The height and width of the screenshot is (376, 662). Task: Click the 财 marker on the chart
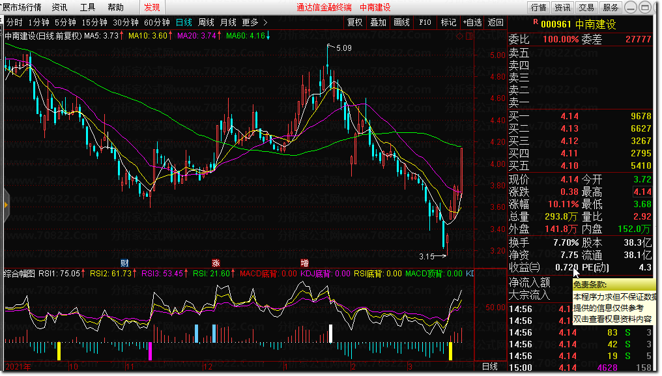pyautogui.click(x=124, y=263)
